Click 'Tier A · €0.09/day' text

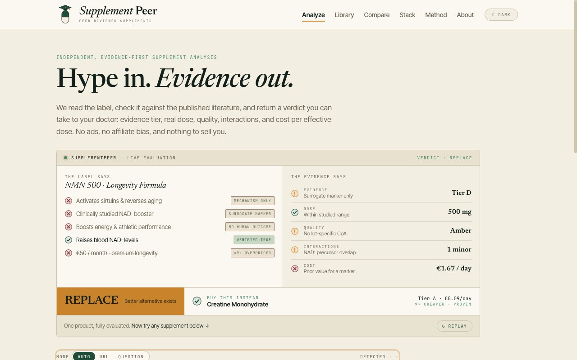click(x=444, y=298)
